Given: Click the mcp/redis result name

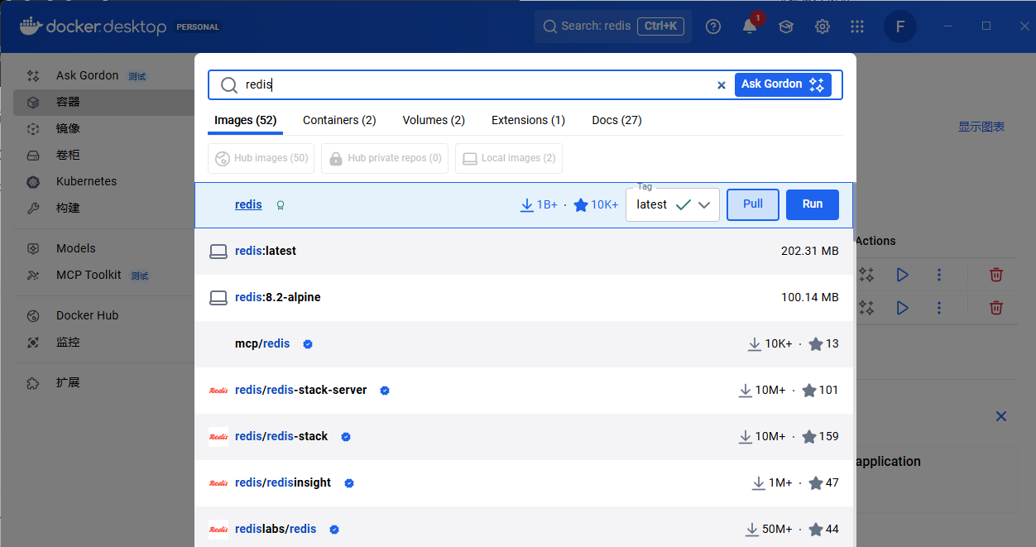Looking at the screenshot, I should pos(262,343).
